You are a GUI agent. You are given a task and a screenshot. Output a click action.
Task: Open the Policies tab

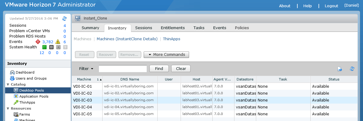pos(242,28)
